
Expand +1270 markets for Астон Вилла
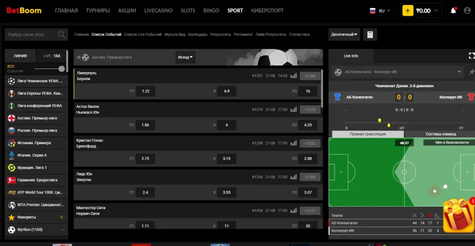(x=310, y=109)
